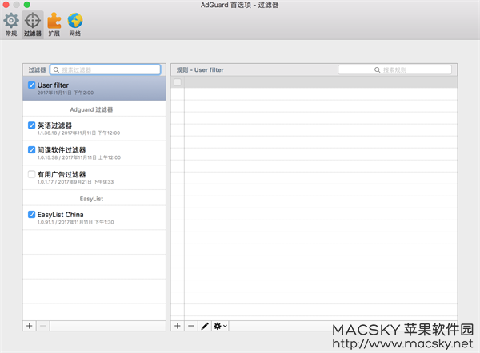
Task: Select the User filter row
Action: coord(94,89)
